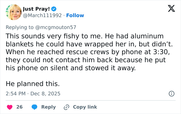This screenshot has height=114, width=181.
Task: Click the reply speech bubble icon
Action: point(34,107)
